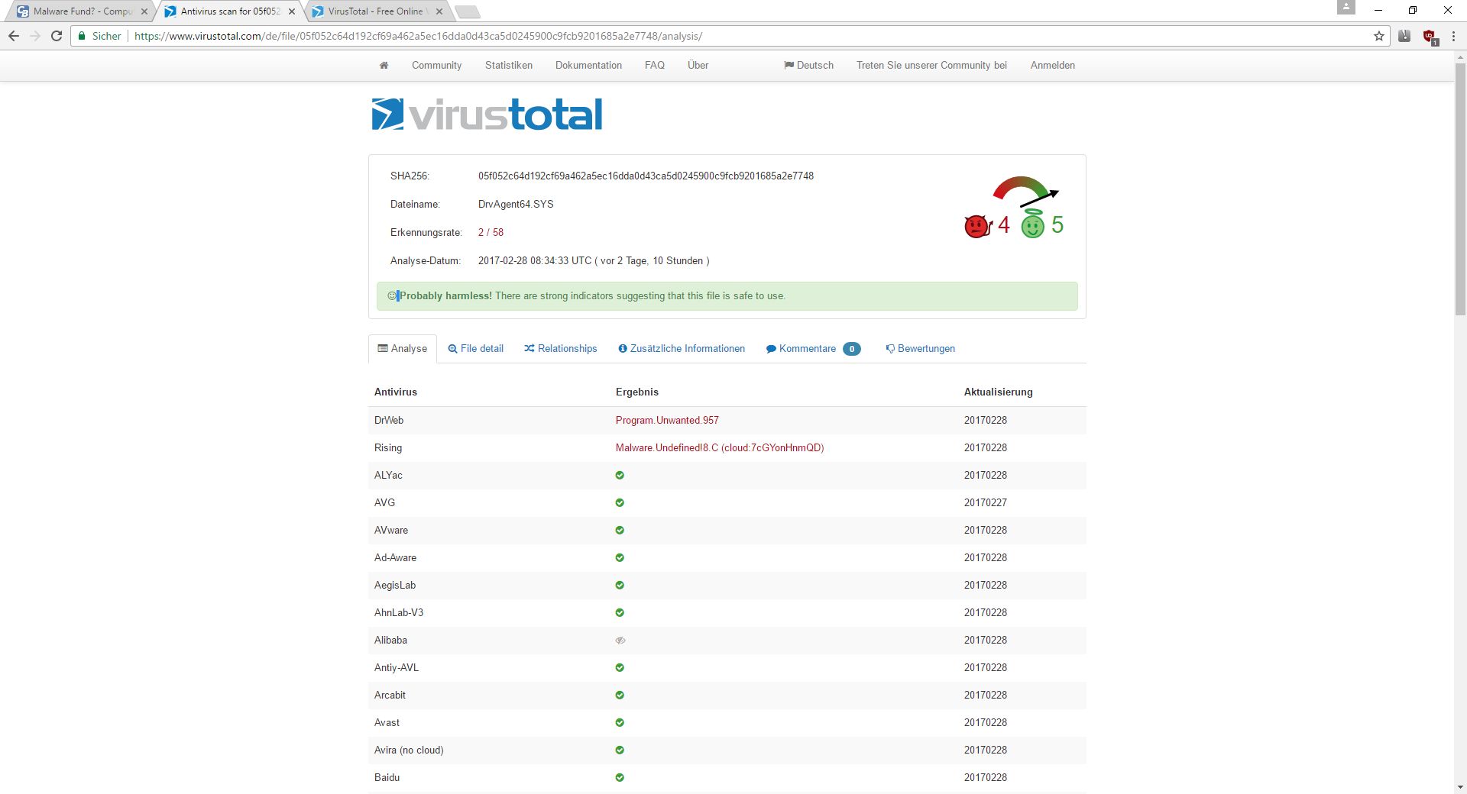This screenshot has width=1467, height=794.
Task: Click the filename DrvAgent64.SYS
Action: (x=516, y=204)
